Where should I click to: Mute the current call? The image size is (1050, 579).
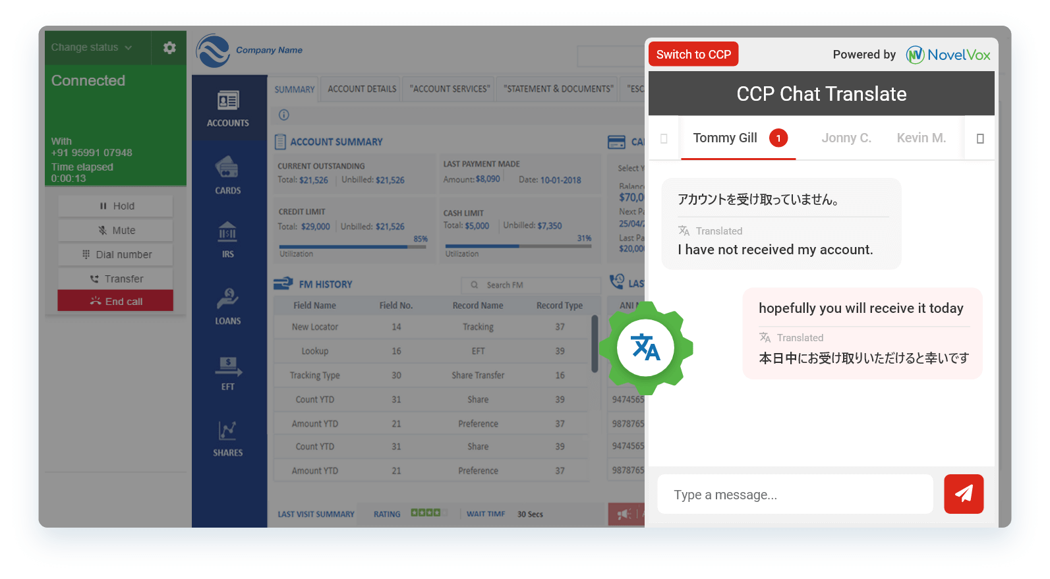point(116,231)
